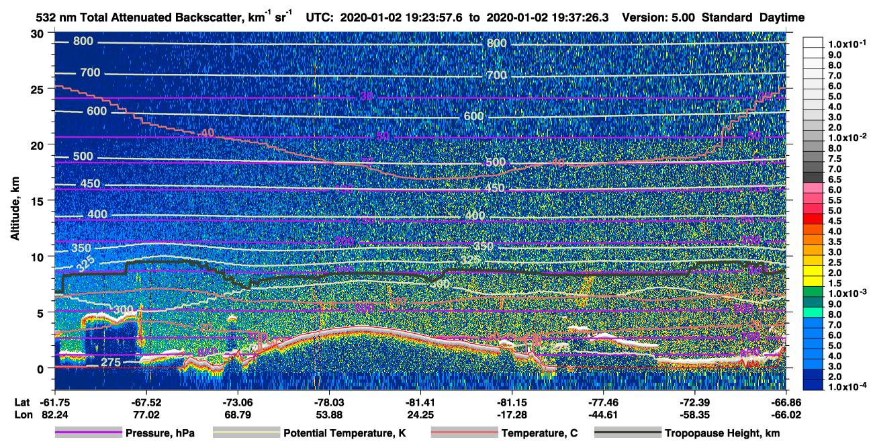873x448 pixels.
Task: Click the altitude axis tick '0'
Action: 42,368
